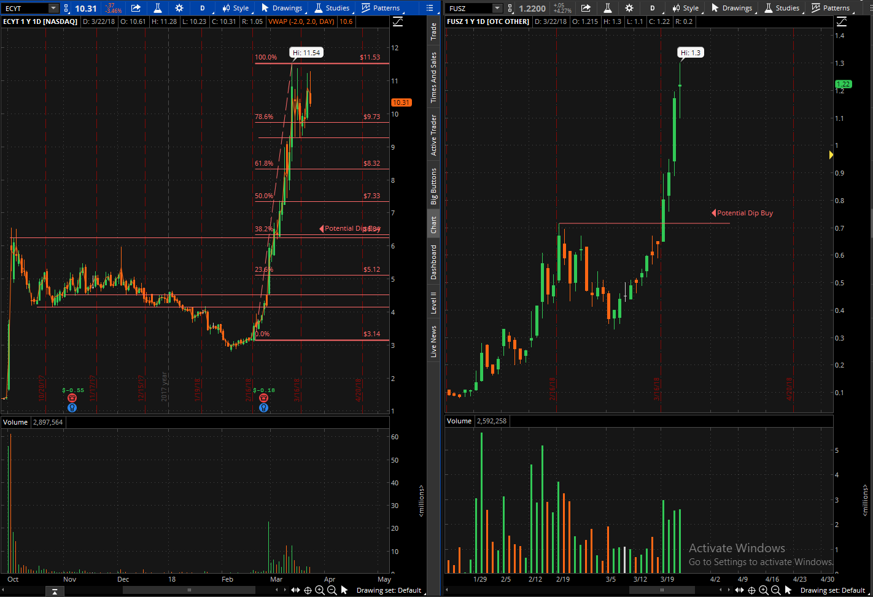Click the ECYT chart scale toggle icon above price axis
Image resolution: width=873 pixels, height=597 pixels.
[398, 21]
